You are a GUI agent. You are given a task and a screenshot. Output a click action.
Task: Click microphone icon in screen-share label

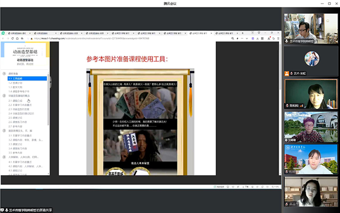click(x=7, y=210)
